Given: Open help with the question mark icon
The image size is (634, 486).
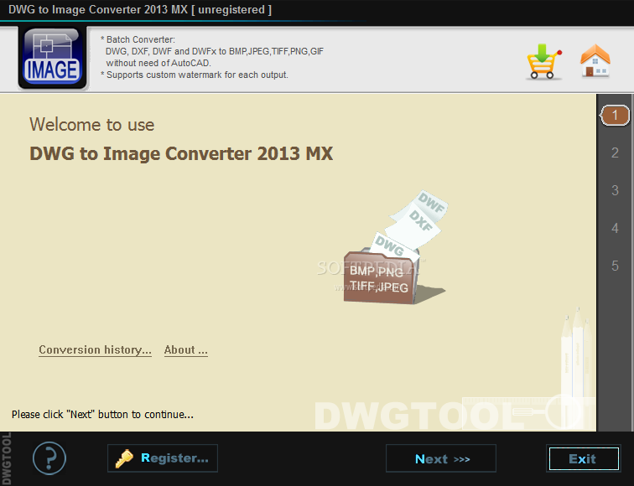Looking at the screenshot, I should [49, 458].
